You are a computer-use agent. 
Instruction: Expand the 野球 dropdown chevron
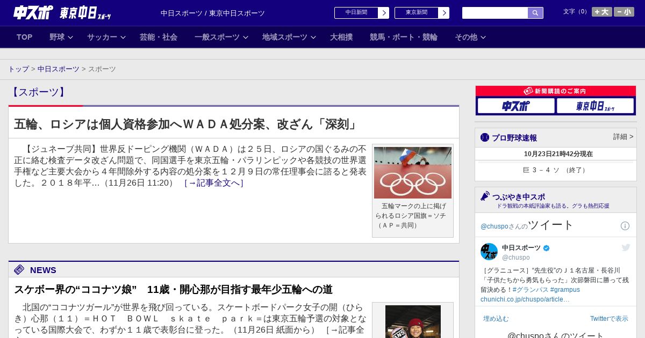(70, 38)
